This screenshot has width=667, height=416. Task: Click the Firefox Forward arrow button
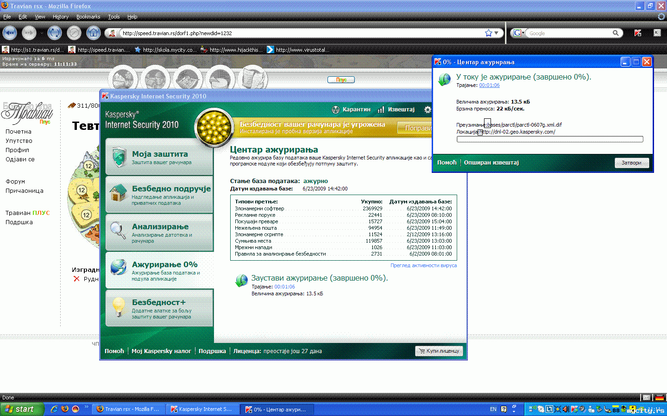pyautogui.click(x=29, y=33)
